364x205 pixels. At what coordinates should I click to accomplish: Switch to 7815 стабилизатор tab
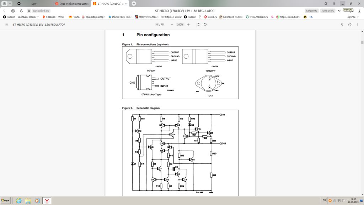(x=73, y=4)
